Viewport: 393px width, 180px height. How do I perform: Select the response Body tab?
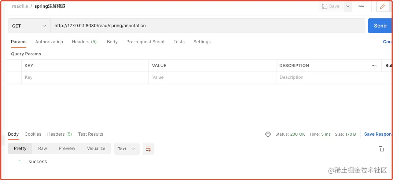13,134
